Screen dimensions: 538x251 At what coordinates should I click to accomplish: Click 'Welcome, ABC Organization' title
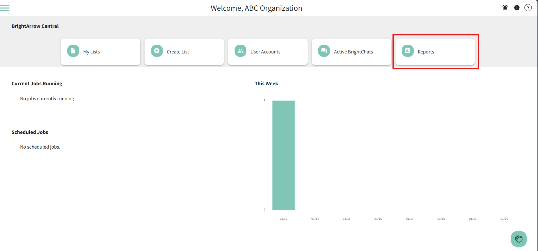[x=256, y=8]
